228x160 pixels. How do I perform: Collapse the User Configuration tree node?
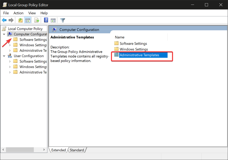click(x=4, y=56)
